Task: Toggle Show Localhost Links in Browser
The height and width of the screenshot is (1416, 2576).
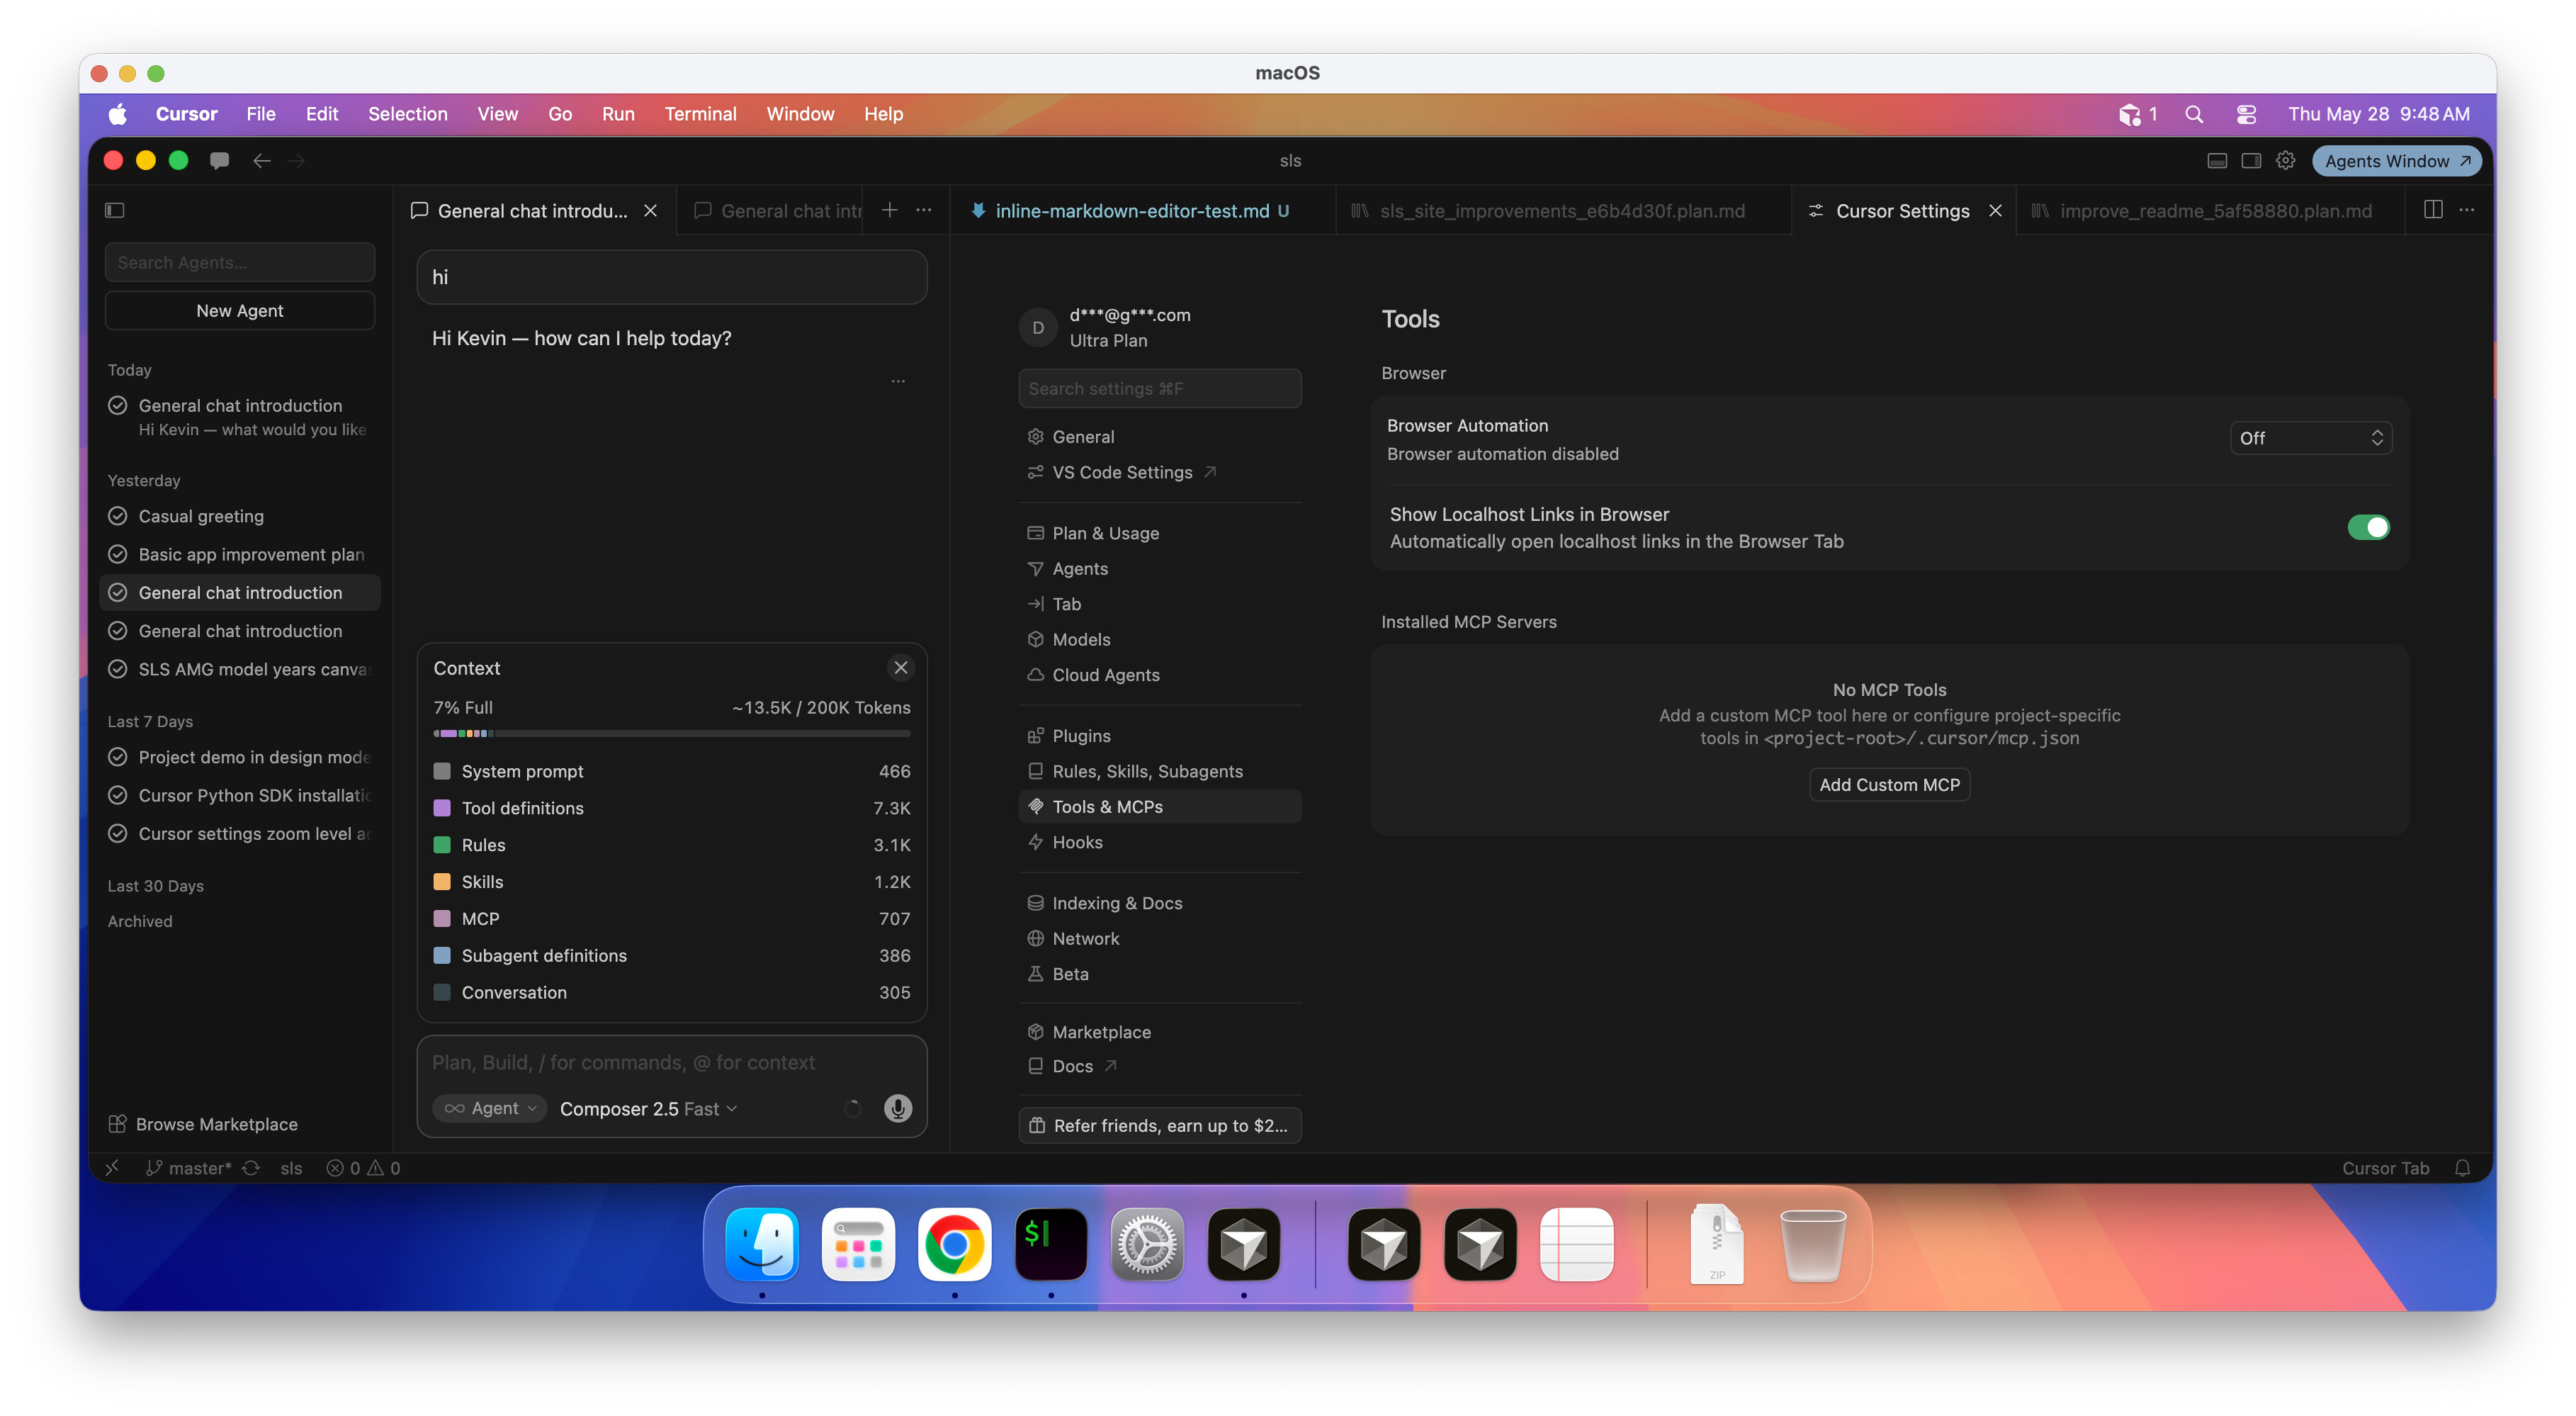Action: pyautogui.click(x=2368, y=527)
